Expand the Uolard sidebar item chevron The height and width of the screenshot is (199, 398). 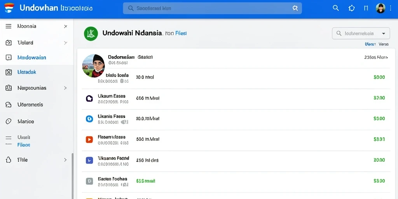(x=65, y=43)
